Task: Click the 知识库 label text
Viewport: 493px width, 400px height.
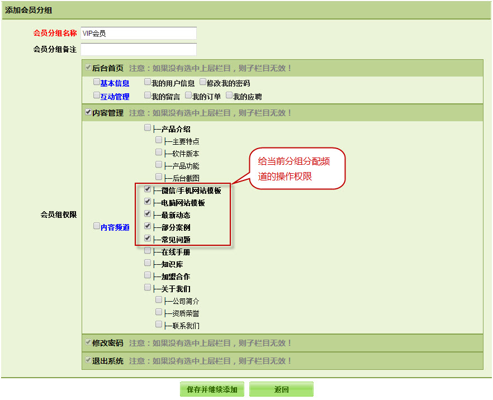Action: [172, 265]
